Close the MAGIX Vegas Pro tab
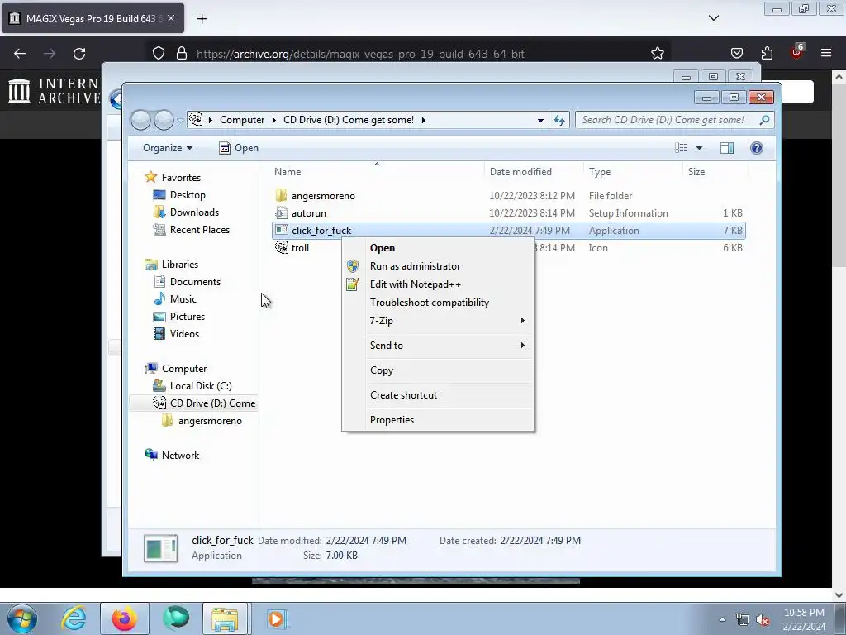Screen dimensions: 846x635 click(171, 18)
